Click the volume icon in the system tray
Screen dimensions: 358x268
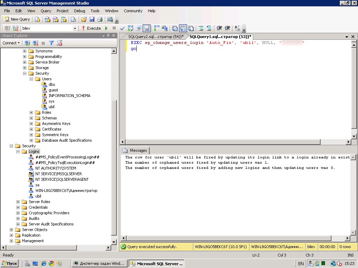coord(339,264)
